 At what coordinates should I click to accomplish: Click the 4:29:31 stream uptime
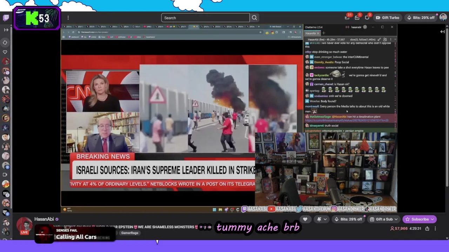[x=415, y=229]
